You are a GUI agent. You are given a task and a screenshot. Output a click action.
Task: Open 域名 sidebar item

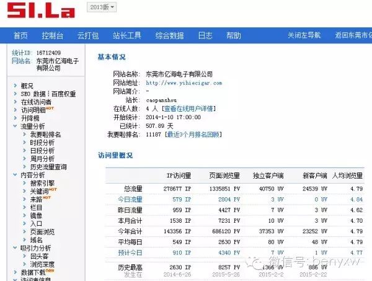point(36,240)
